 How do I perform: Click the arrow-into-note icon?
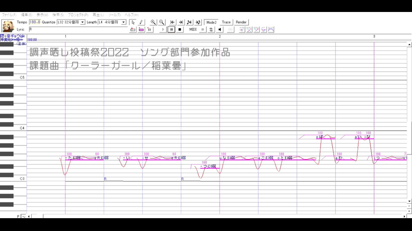[x=198, y=22]
